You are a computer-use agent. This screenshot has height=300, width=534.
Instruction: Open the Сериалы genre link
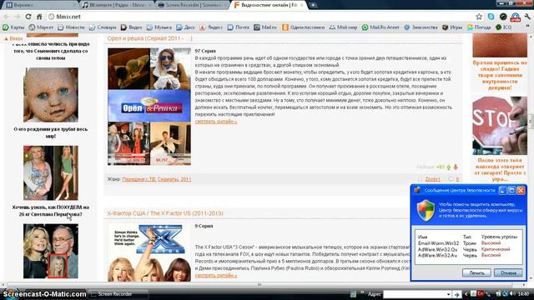[x=168, y=179]
